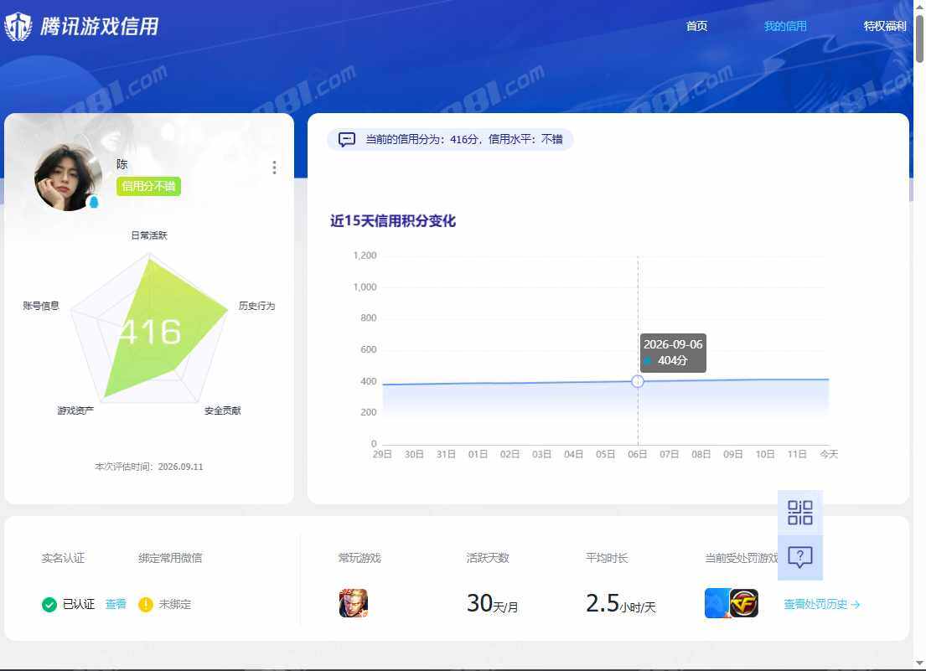Image resolution: width=926 pixels, height=671 pixels.
Task: Select the 我的信用 navigation item
Action: (x=785, y=26)
